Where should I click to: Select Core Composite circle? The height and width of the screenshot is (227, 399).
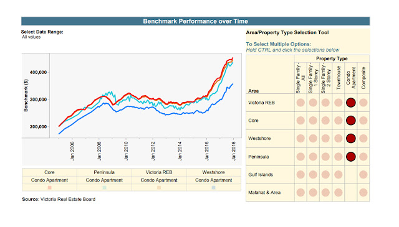click(363, 121)
